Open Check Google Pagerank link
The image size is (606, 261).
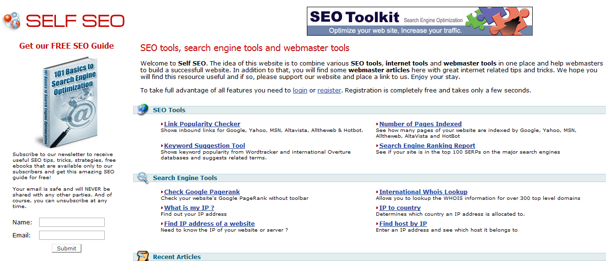click(202, 192)
